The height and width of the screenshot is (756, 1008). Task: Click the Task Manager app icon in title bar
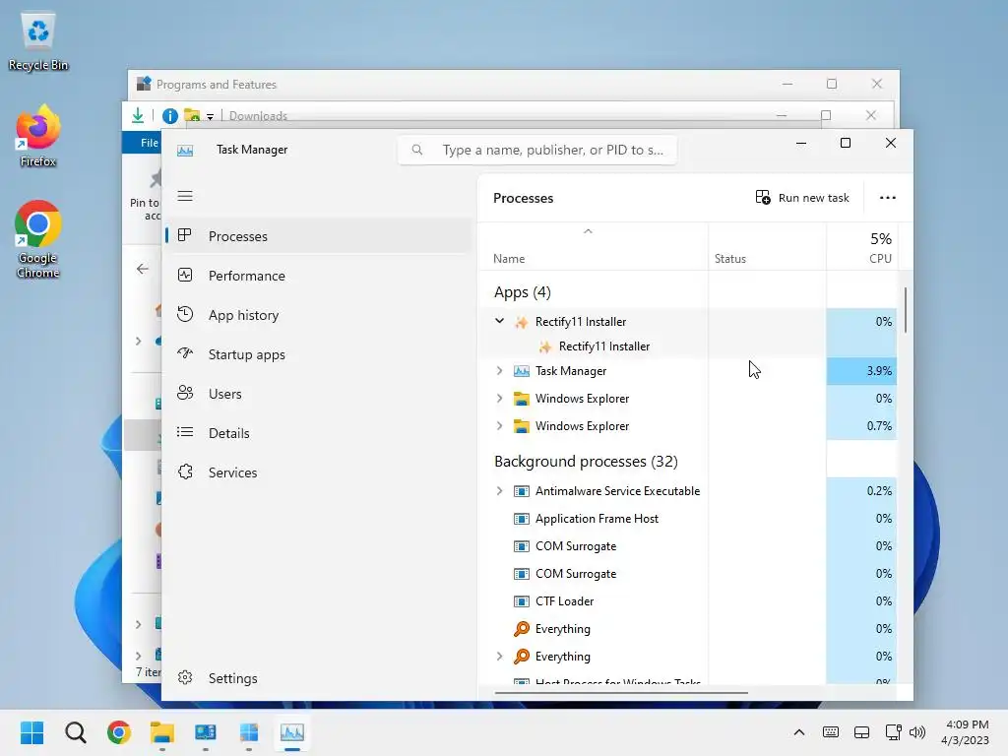pyautogui.click(x=185, y=151)
